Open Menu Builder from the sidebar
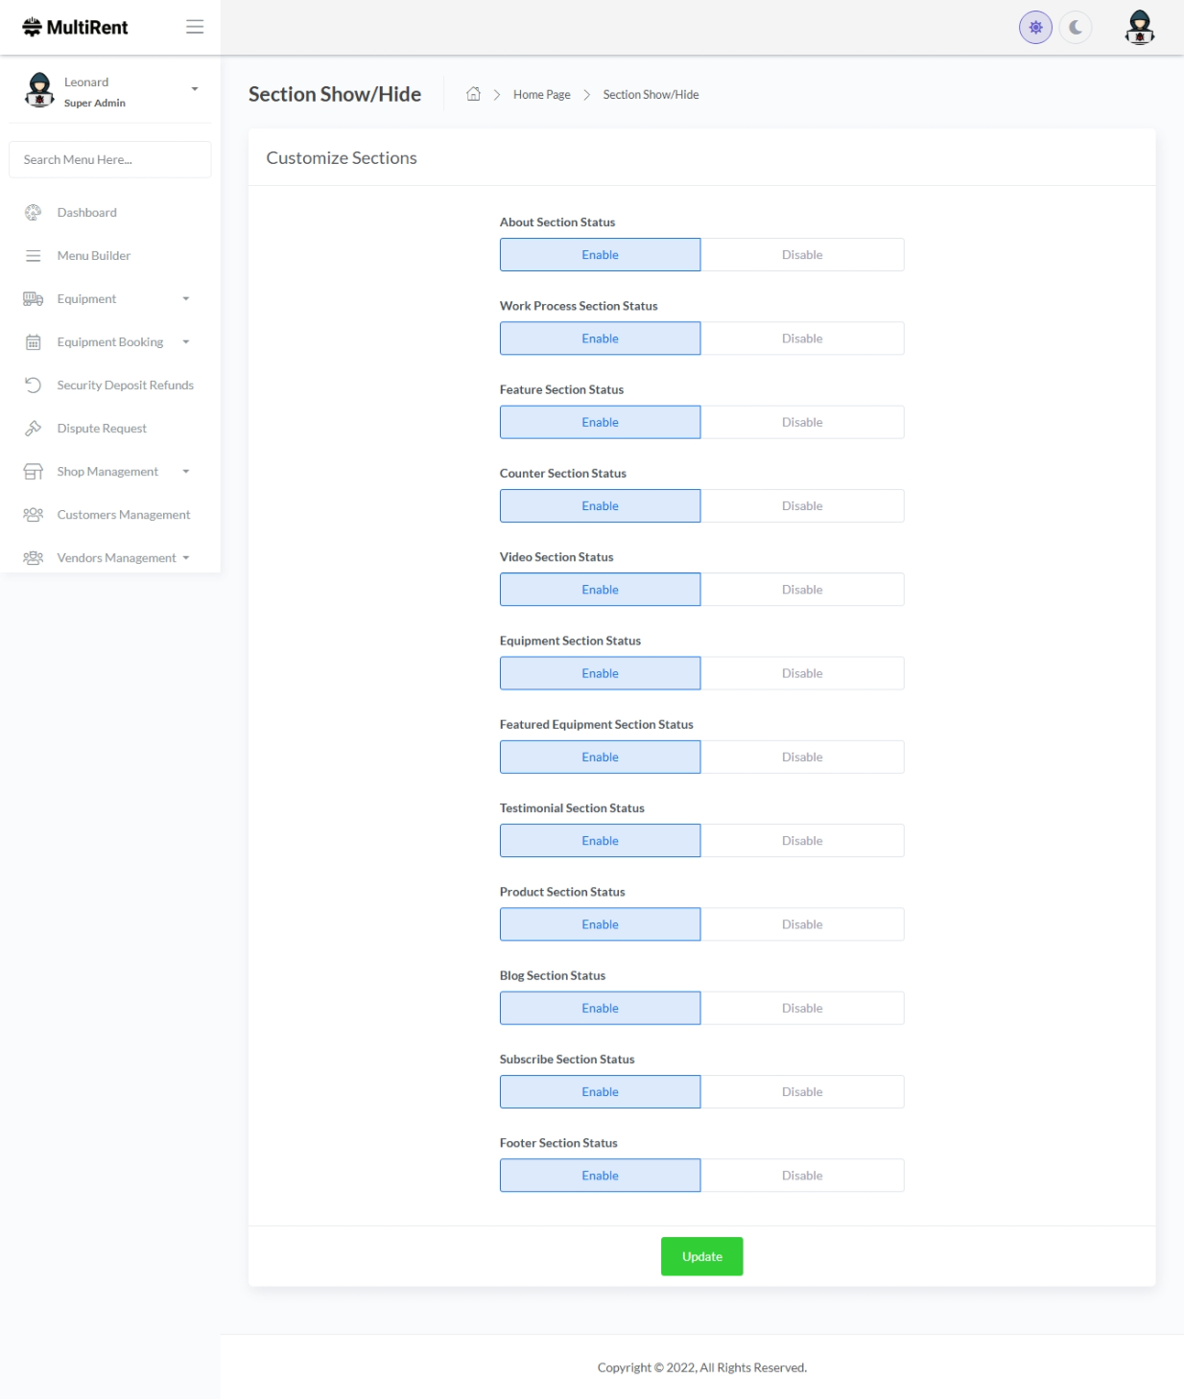Image resolution: width=1184 pixels, height=1399 pixels. coord(93,256)
